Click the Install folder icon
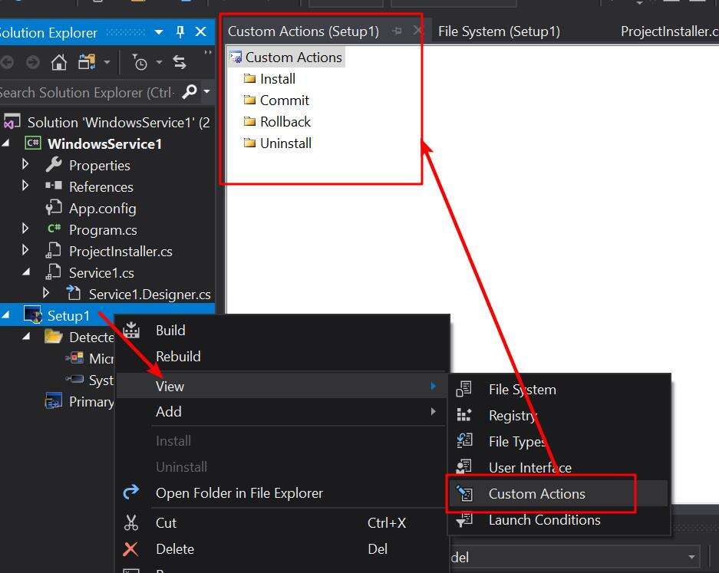Viewport: 719px width, 573px height. tap(249, 78)
